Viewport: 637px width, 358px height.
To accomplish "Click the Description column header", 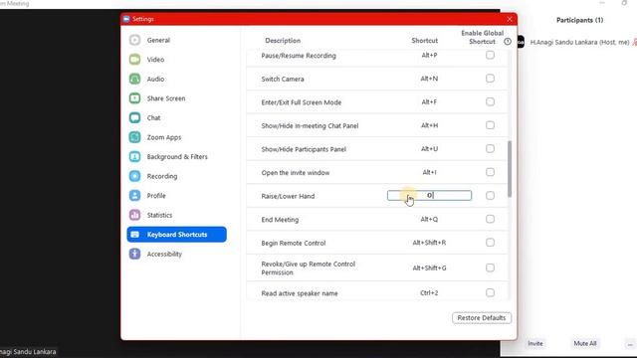I will pyautogui.click(x=283, y=41).
